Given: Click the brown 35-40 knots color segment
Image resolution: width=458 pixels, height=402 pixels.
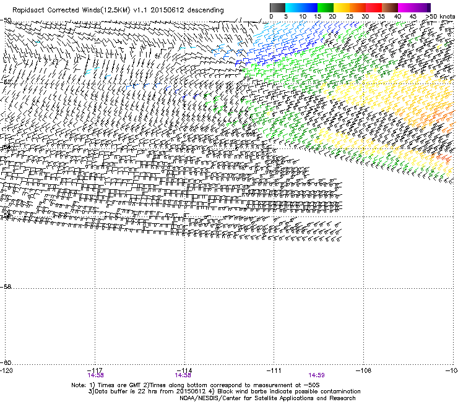Looking at the screenshot, I should [390, 7].
